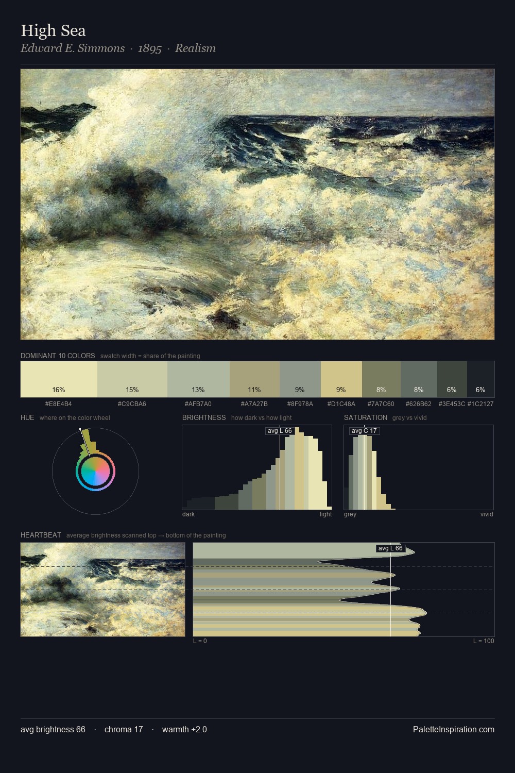
Task: Click the small heartbeat painting thumbnail
Action: (102, 590)
